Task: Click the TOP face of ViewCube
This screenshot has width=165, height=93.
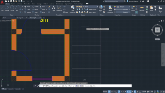Action: tap(157, 30)
